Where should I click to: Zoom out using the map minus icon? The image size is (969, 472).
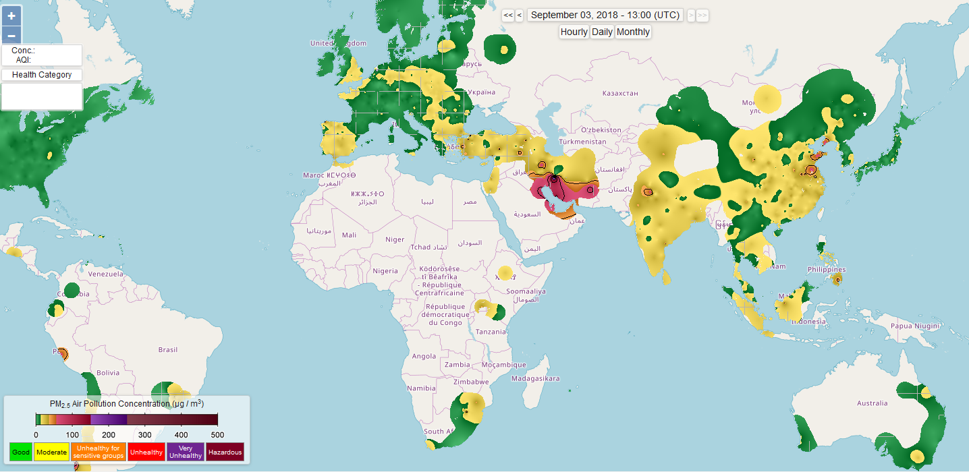pos(11,34)
